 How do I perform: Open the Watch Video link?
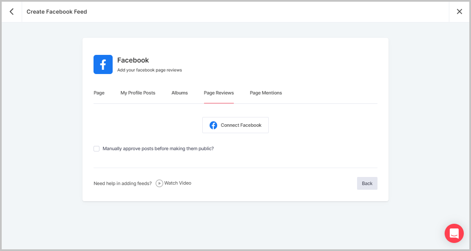[x=178, y=183]
